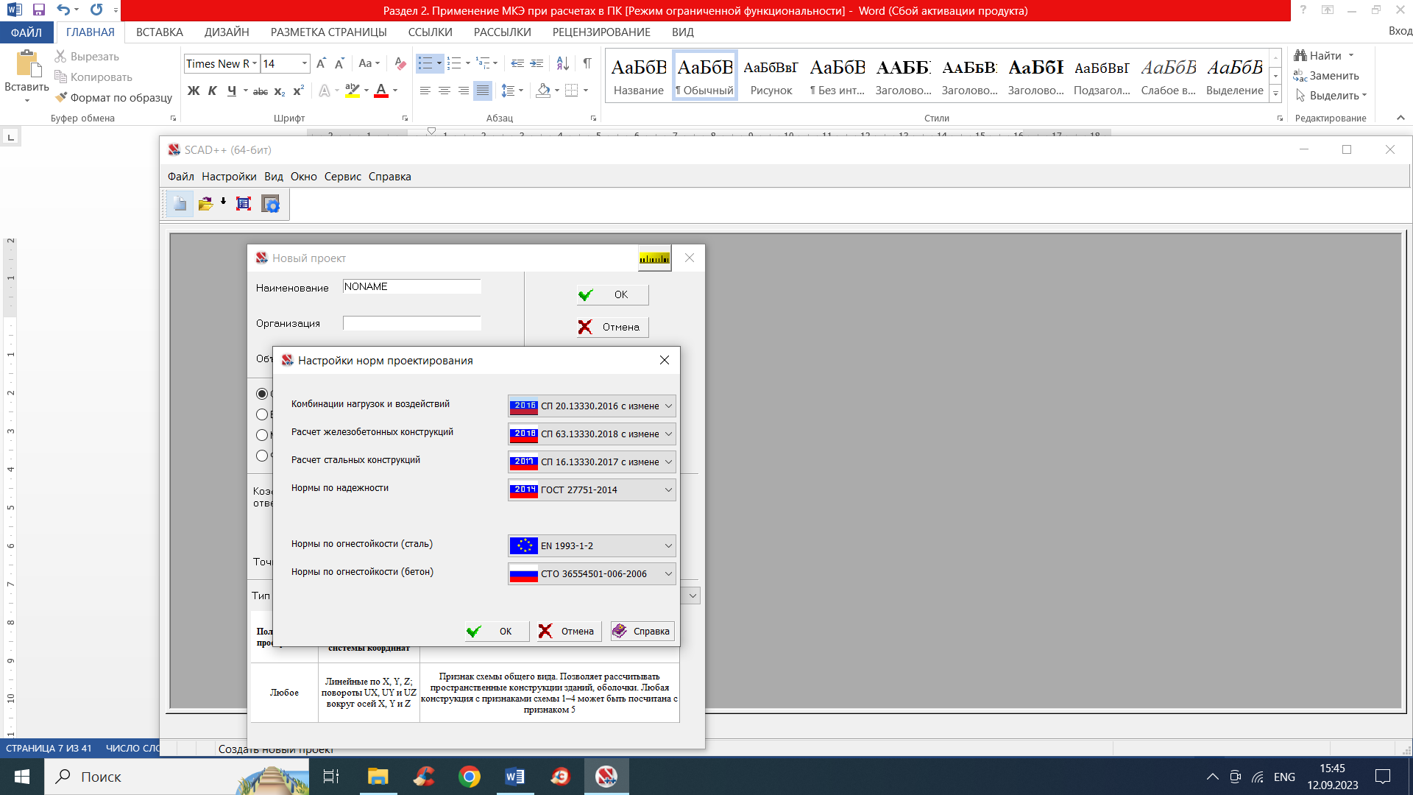The image size is (1413, 795).
Task: Click the SCAD settings gear toolbar icon
Action: (x=271, y=204)
